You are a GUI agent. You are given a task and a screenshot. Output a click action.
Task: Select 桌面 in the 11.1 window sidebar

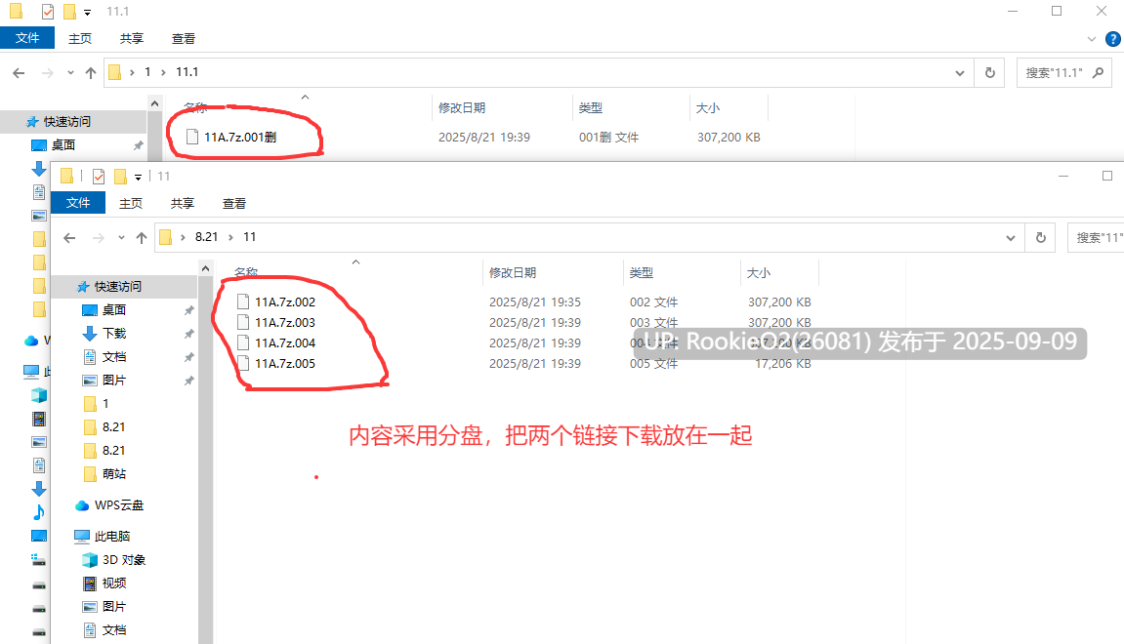[x=63, y=144]
